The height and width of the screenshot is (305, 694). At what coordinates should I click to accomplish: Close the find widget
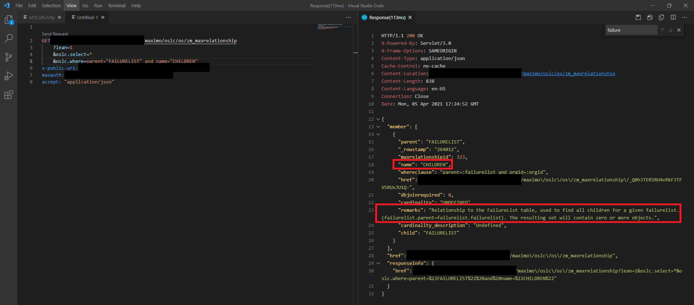coord(679,30)
